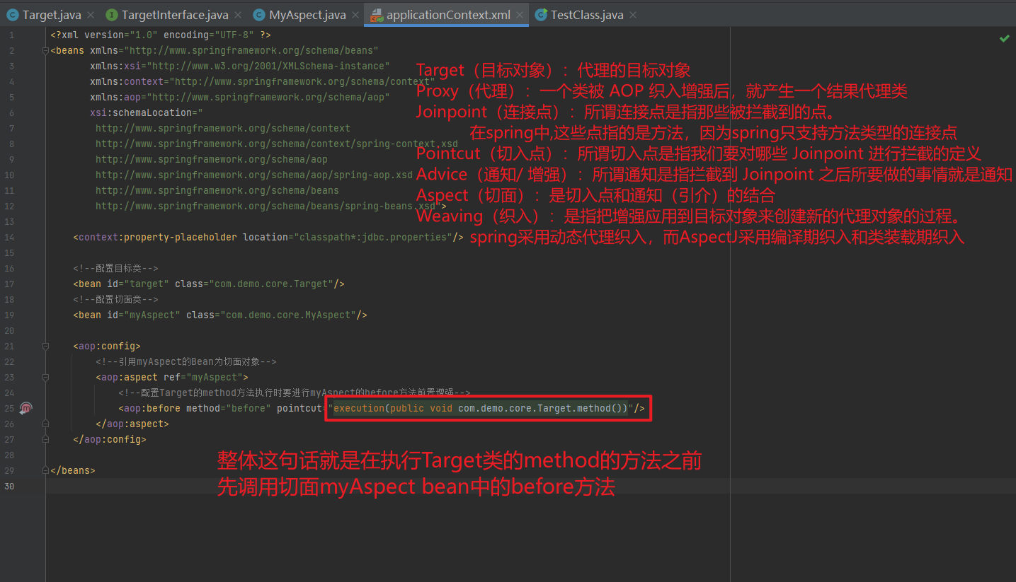Click the spring-context.xsd URL
The width and height of the screenshot is (1016, 582).
point(277,144)
